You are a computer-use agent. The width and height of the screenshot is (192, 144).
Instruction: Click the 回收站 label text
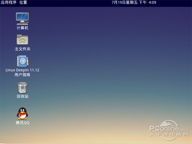point(22,96)
